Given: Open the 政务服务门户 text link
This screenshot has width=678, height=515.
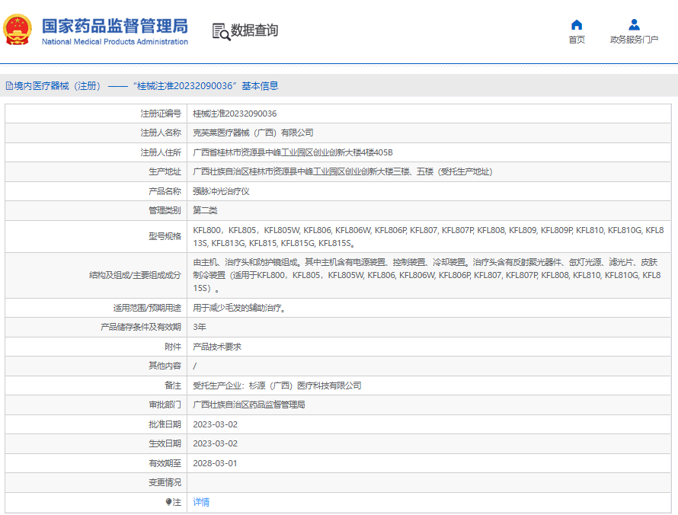Looking at the screenshot, I should [634, 40].
